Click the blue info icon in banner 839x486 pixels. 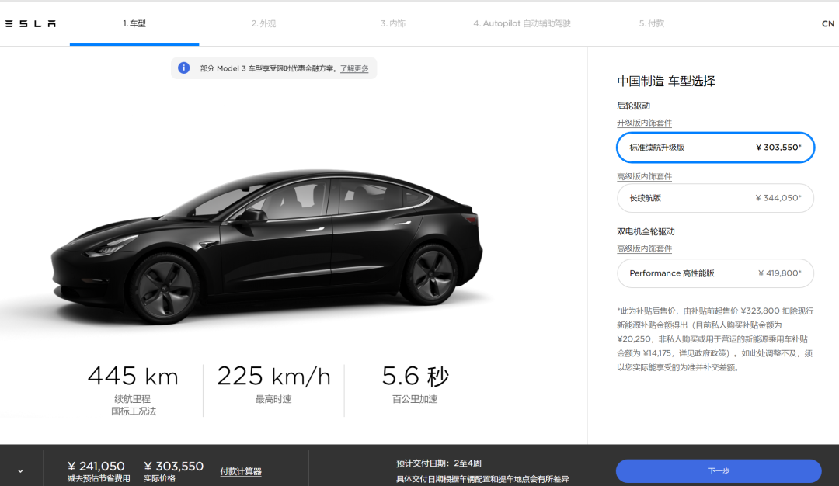click(183, 68)
